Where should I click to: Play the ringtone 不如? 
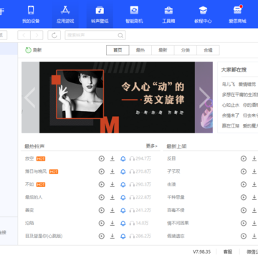(102, 184)
